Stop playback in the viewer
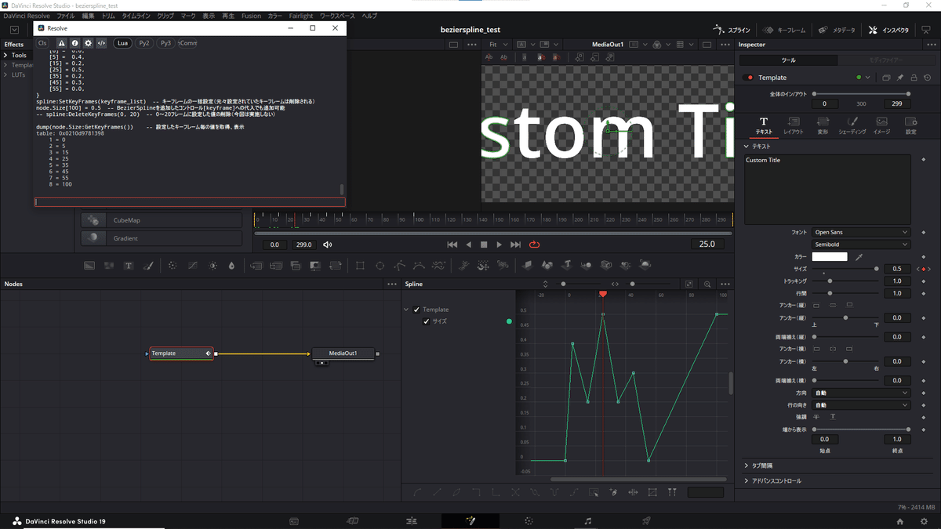941x529 pixels. [x=484, y=245]
